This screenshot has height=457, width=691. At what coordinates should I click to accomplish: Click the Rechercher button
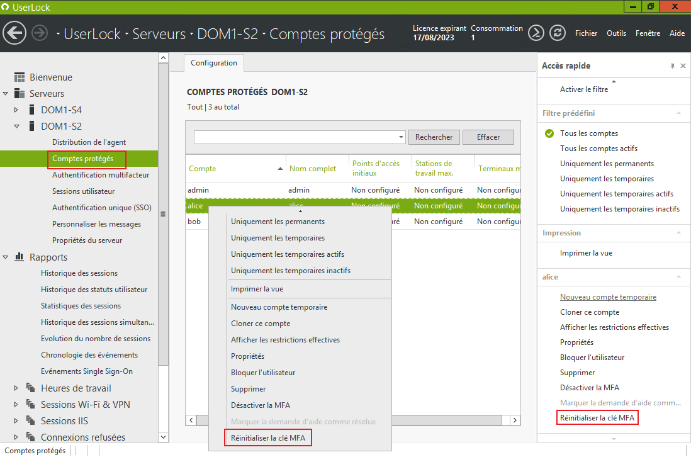[434, 137]
